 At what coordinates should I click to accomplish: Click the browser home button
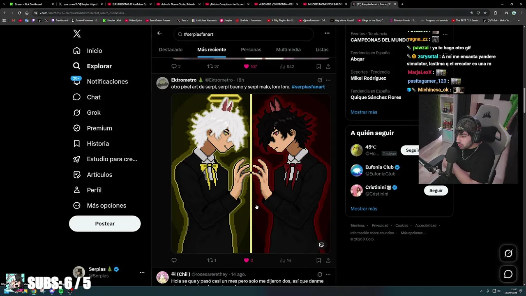tap(27, 13)
